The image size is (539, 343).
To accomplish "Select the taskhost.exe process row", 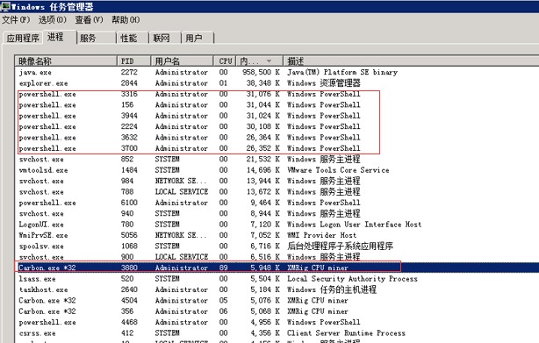I will click(x=277, y=289).
